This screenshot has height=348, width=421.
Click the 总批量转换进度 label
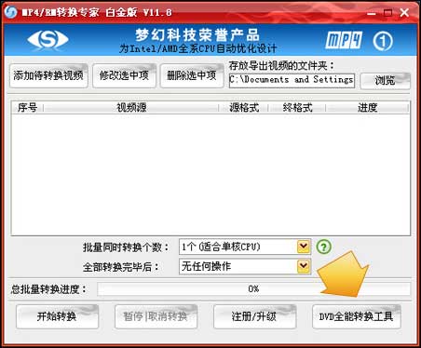[x=49, y=289]
